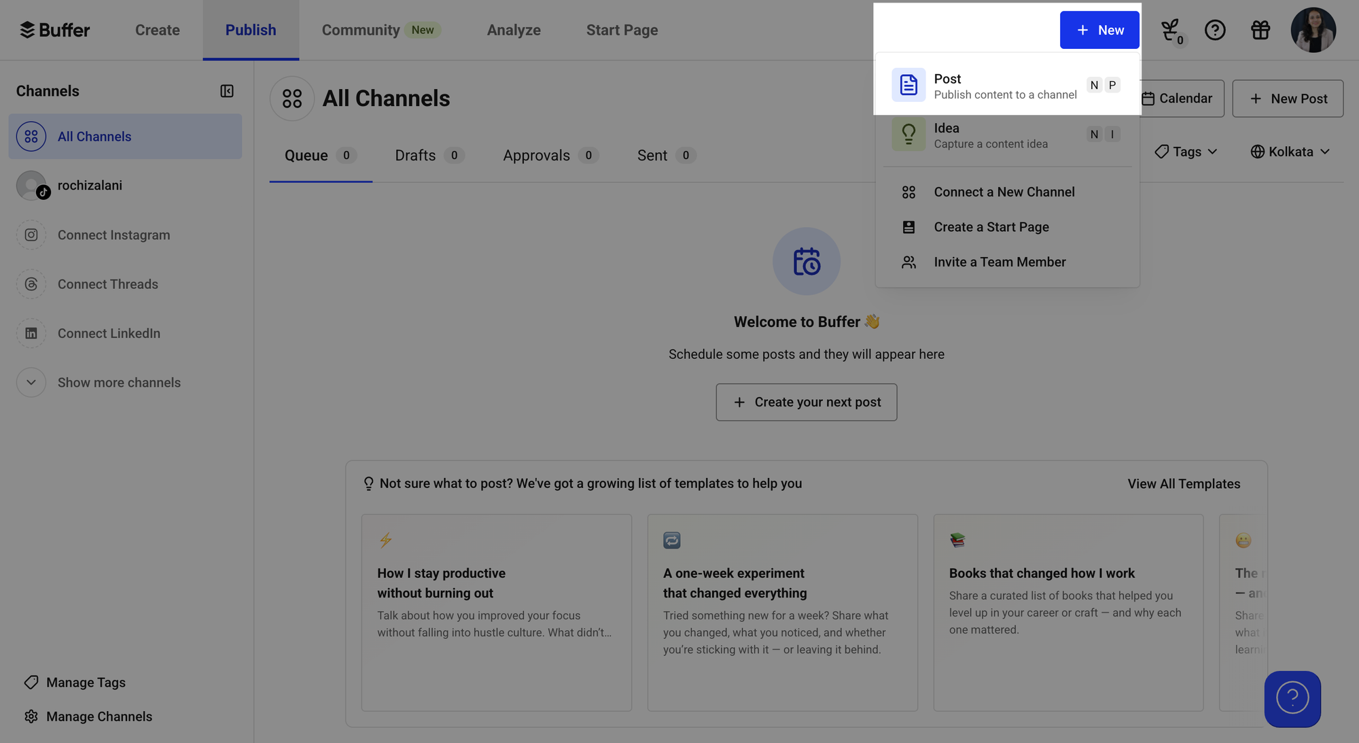1359x743 pixels.
Task: Open View All Templates
Action: pyautogui.click(x=1184, y=483)
